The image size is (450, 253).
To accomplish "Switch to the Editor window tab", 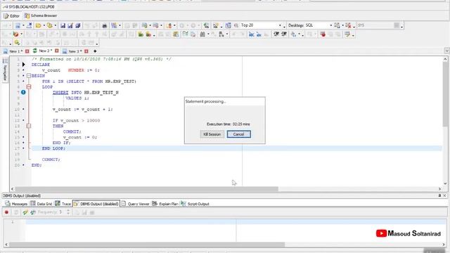I will [x=11, y=15].
